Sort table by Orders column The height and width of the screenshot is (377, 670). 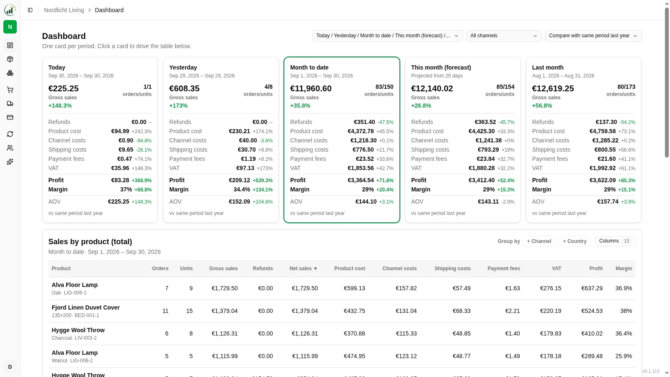pyautogui.click(x=160, y=269)
